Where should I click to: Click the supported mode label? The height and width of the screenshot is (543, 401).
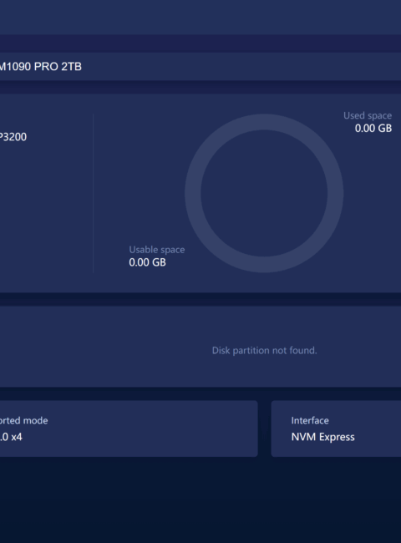click(24, 420)
